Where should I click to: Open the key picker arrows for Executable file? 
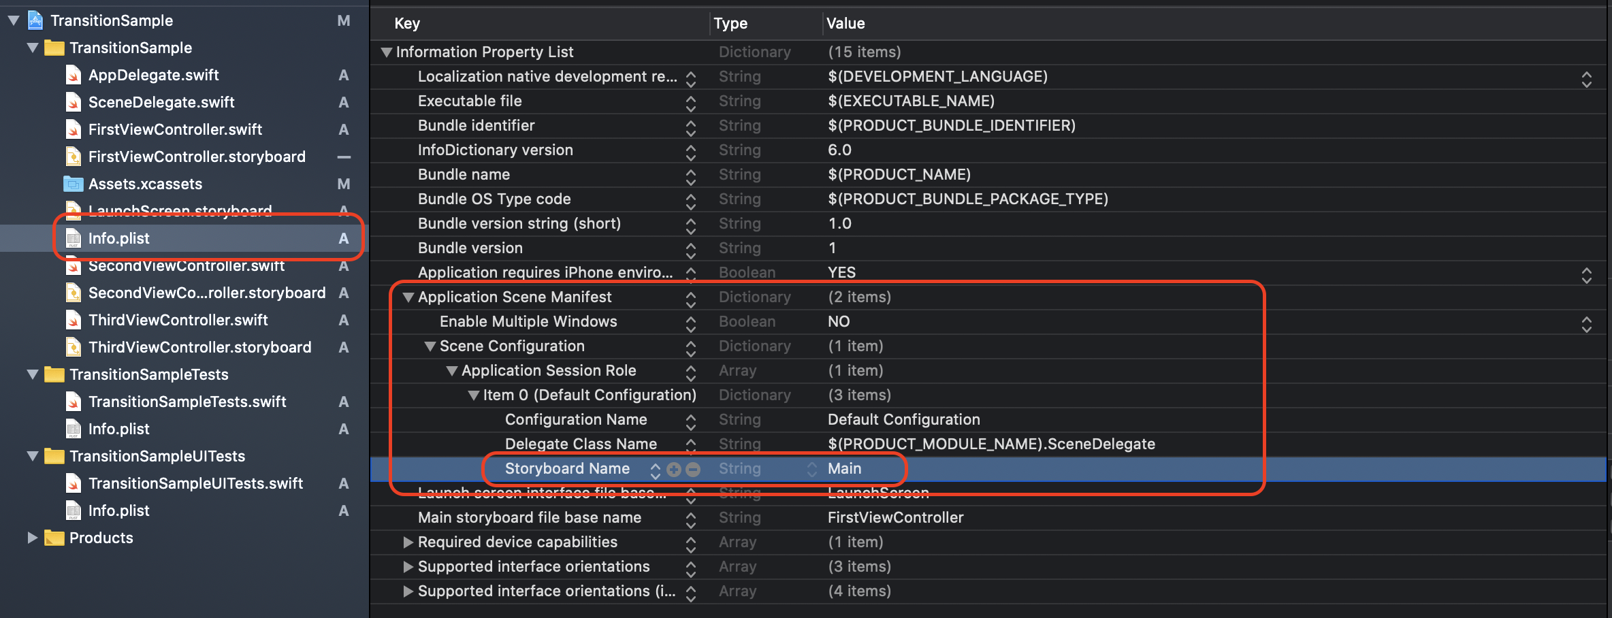coord(691,103)
